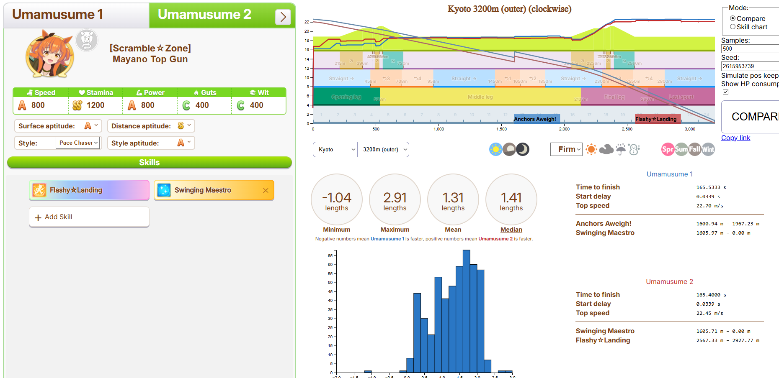This screenshot has height=378, width=779.
Task: Click the grey character reset icon
Action: tap(87, 40)
